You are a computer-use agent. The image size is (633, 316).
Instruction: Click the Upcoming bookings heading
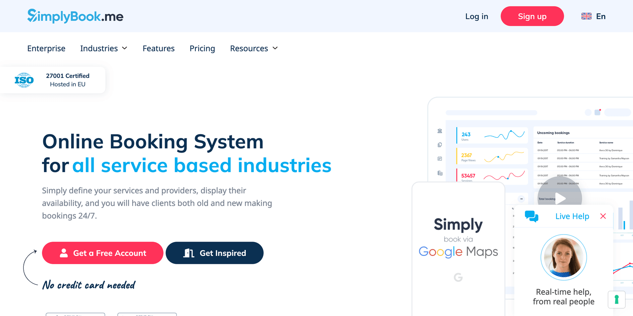(x=553, y=133)
